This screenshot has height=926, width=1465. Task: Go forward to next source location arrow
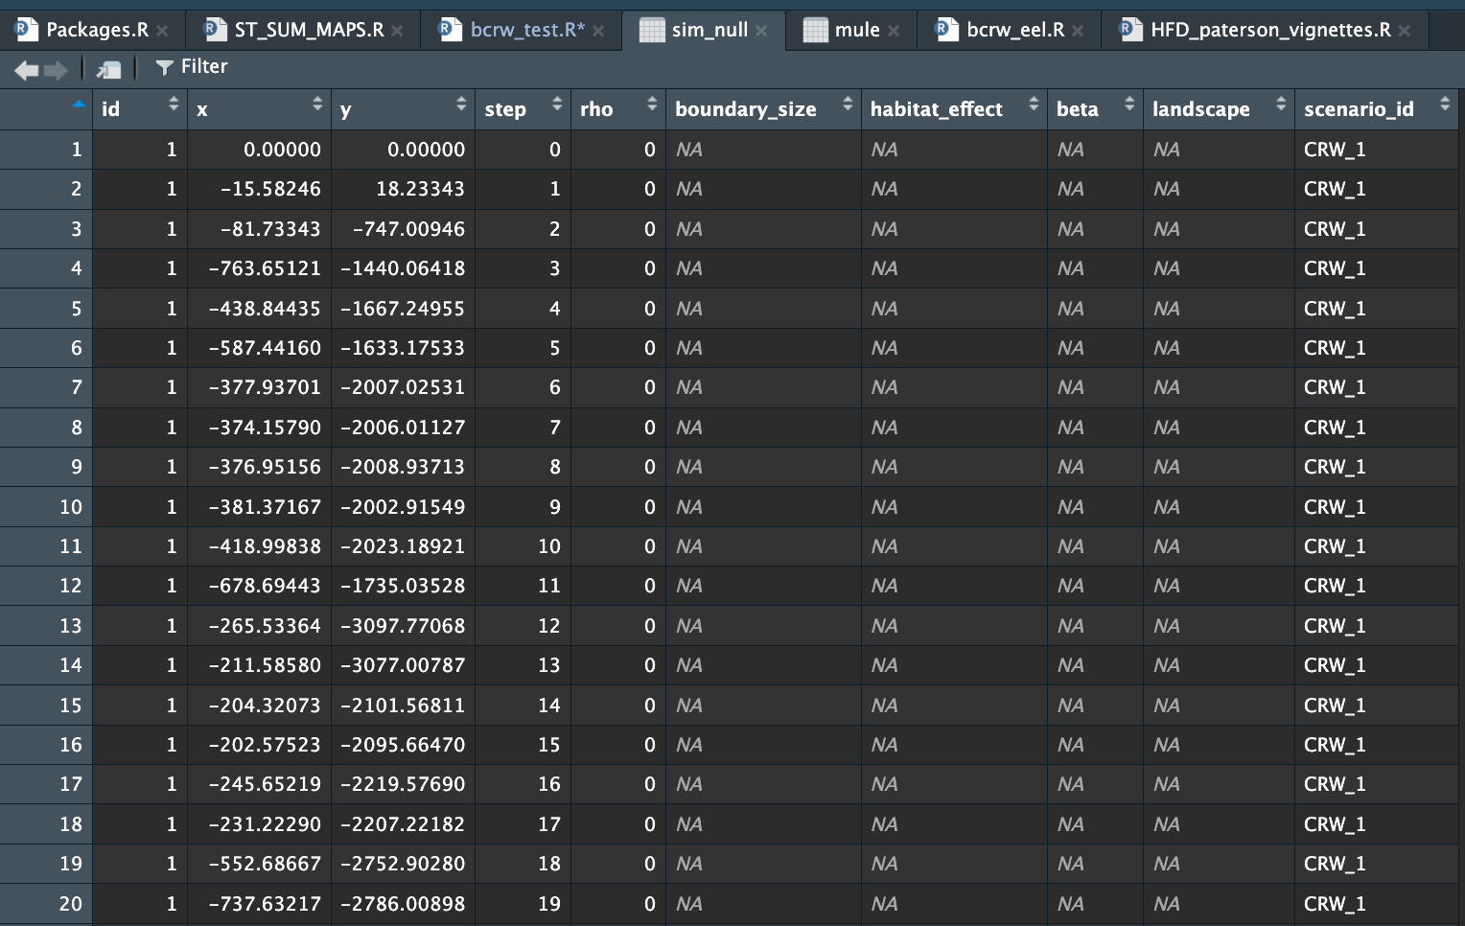(x=56, y=69)
